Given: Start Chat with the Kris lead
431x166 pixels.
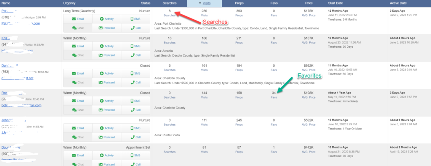Looking at the screenshot, I should click(78, 55).
